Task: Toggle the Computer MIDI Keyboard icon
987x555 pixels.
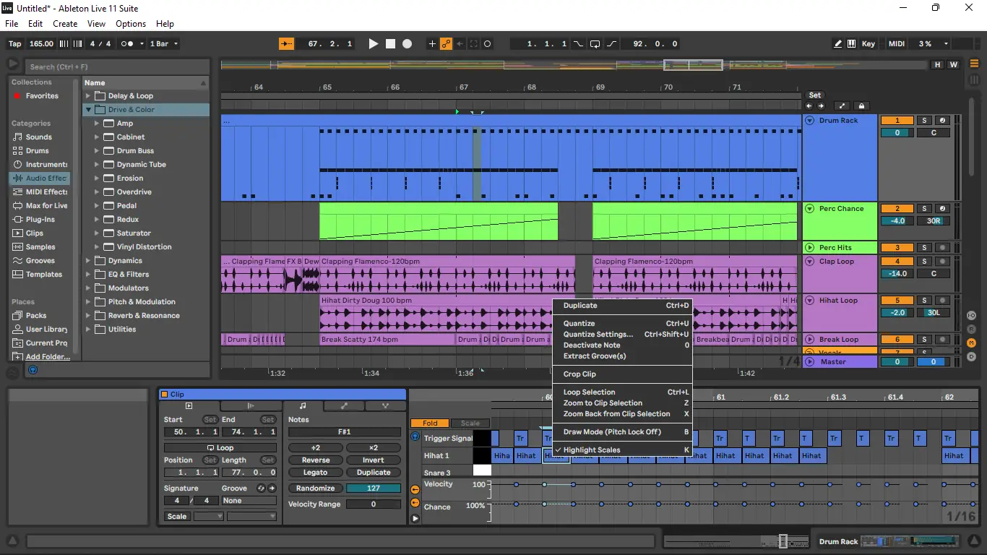Action: pyautogui.click(x=852, y=44)
